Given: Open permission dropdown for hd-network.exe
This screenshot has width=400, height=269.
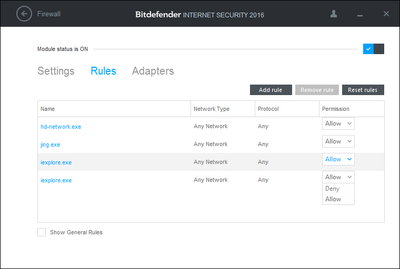Looking at the screenshot, I should [x=338, y=123].
